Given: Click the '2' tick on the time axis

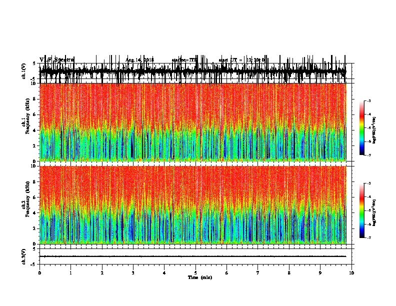Looking at the screenshot, I should tap(102, 273).
